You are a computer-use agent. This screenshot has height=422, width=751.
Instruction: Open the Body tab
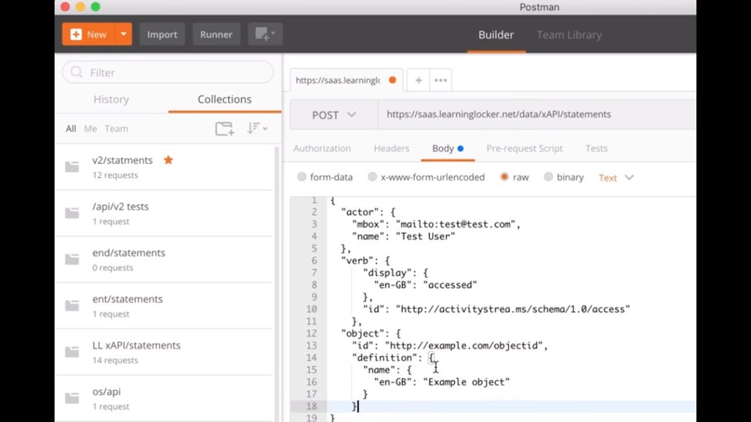pos(448,148)
